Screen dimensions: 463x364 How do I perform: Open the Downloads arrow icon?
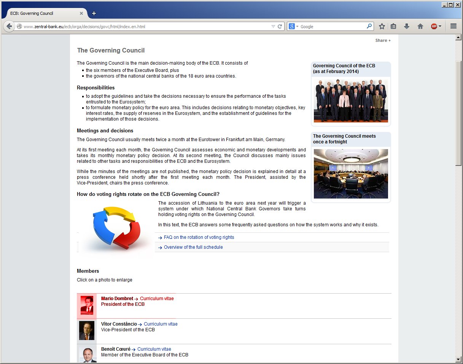[407, 26]
